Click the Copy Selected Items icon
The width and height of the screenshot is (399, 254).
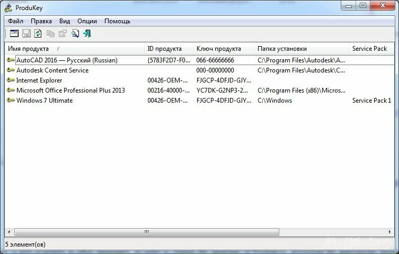[x=50, y=33]
